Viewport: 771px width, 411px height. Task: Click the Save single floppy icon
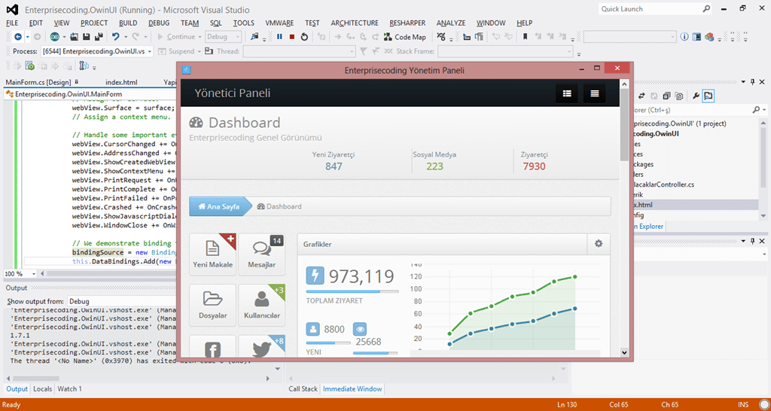[x=86, y=37]
